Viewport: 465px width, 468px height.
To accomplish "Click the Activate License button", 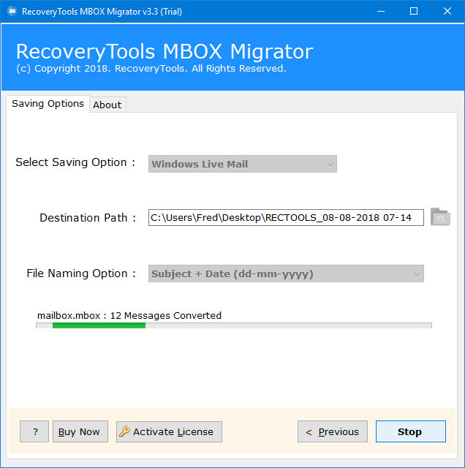I will 169,431.
